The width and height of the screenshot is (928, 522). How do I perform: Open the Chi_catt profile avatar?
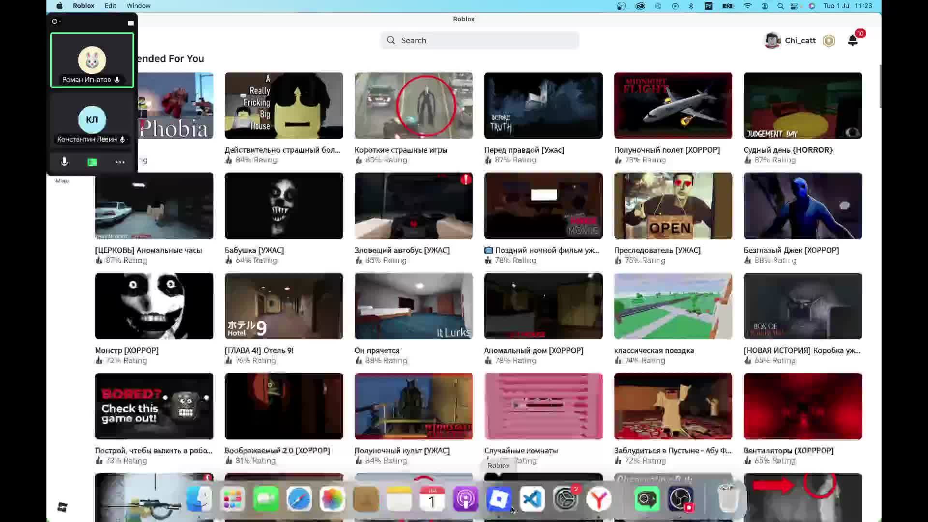[772, 41]
